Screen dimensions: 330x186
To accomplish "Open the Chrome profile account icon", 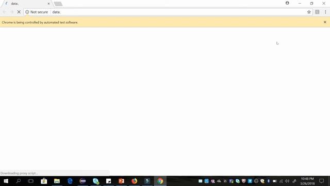I will pyautogui.click(x=287, y=3).
